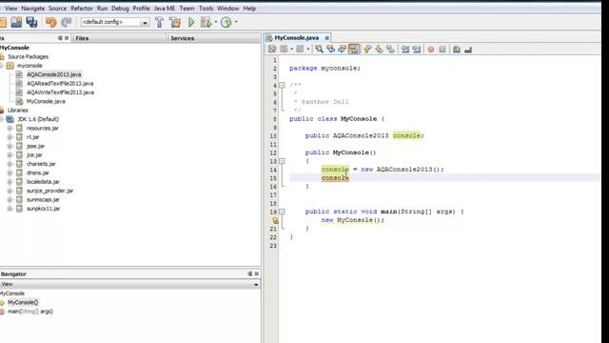The height and width of the screenshot is (343, 609).
Task: Click Previous Bookmark icon in editor toolbar
Action: [x=367, y=49]
